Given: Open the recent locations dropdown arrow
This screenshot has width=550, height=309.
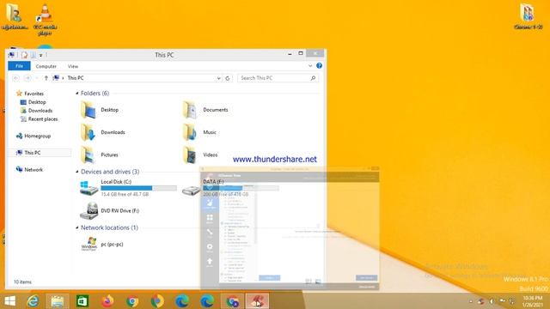Looking at the screenshot, I should pyautogui.click(x=37, y=78).
